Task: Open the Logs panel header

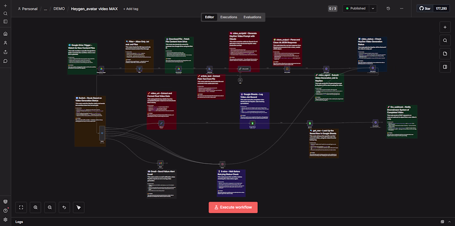Action: pos(19,221)
